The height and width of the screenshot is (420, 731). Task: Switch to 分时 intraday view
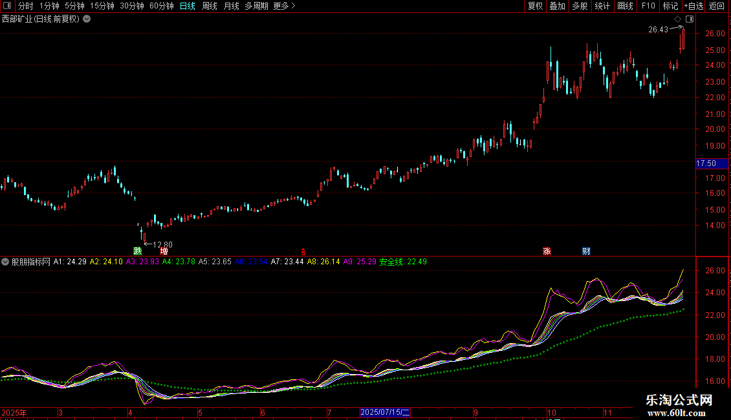[26, 6]
